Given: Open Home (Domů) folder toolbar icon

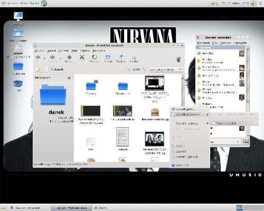Looking at the screenshot, I should coord(108,57).
